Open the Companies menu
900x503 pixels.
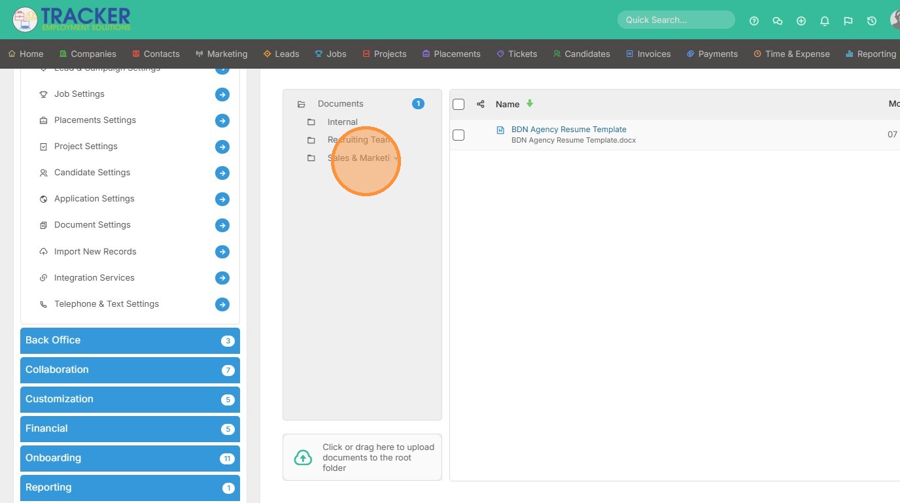88,54
